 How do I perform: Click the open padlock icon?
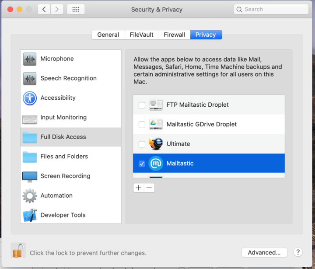click(18, 250)
